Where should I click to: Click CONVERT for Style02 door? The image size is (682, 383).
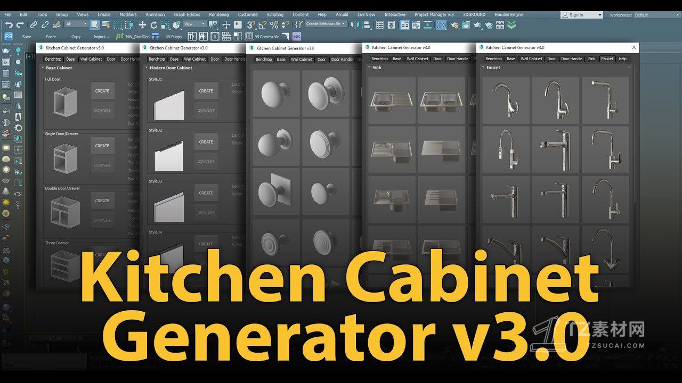(x=206, y=161)
